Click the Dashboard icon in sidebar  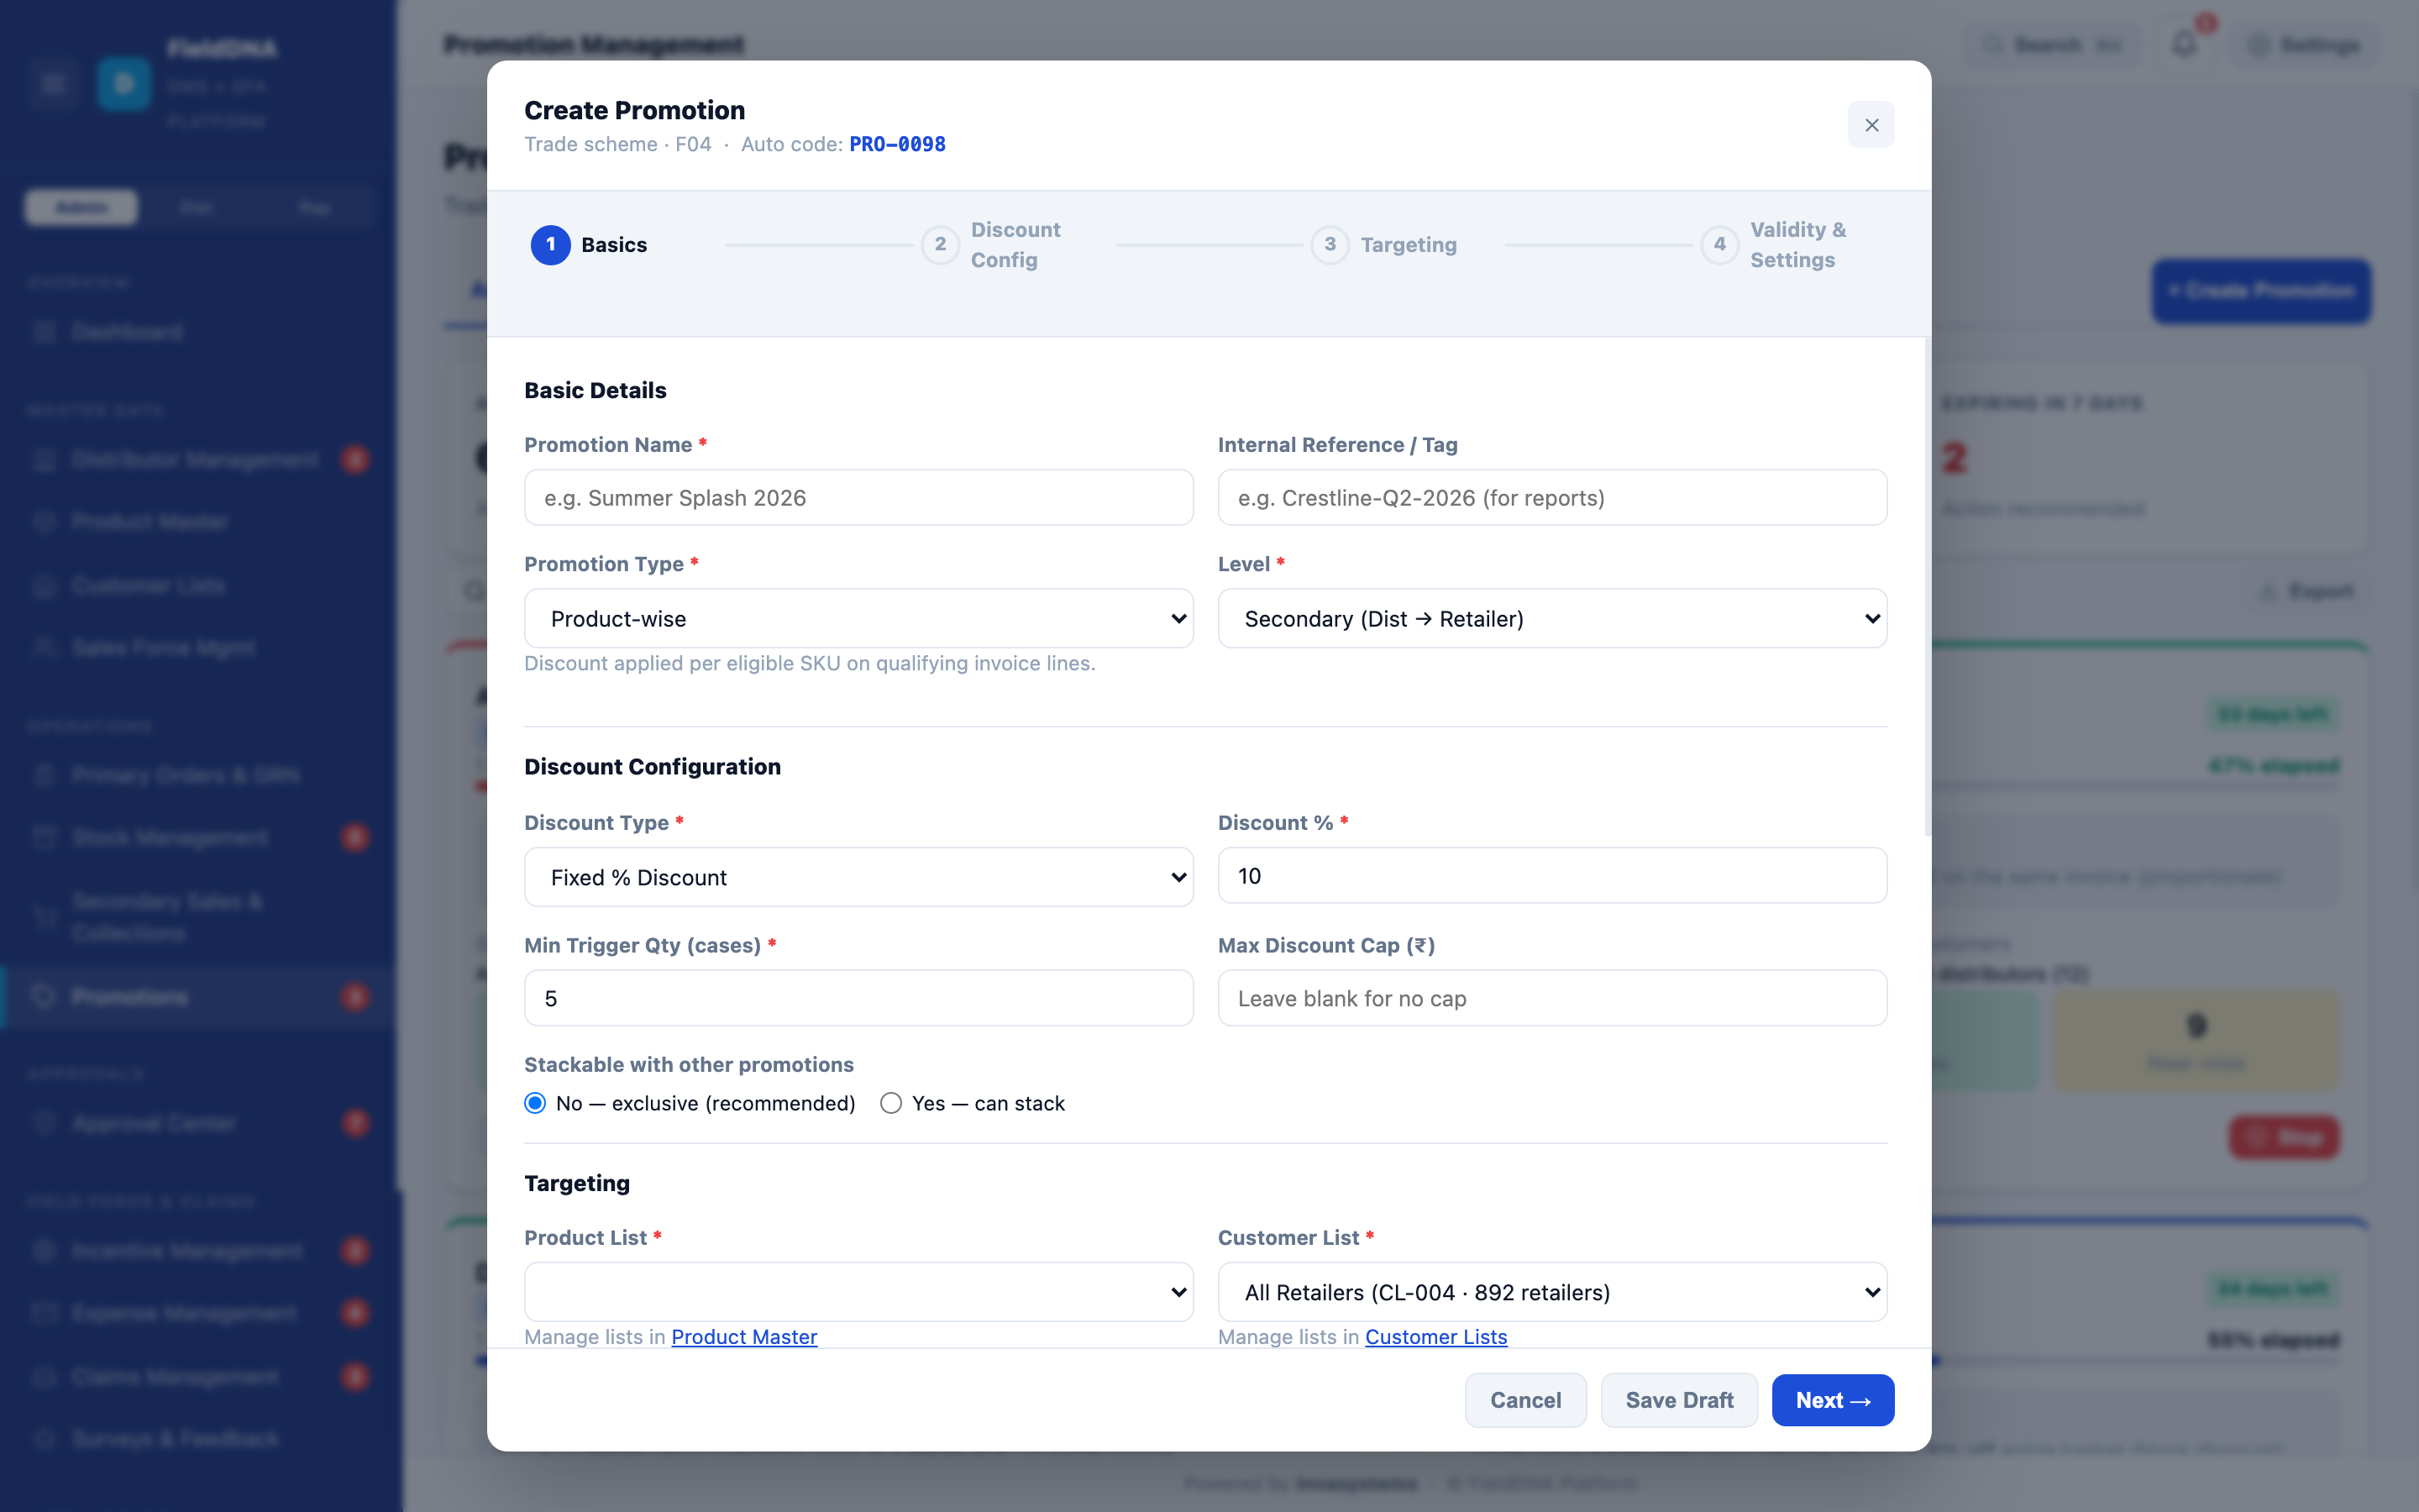click(x=44, y=332)
